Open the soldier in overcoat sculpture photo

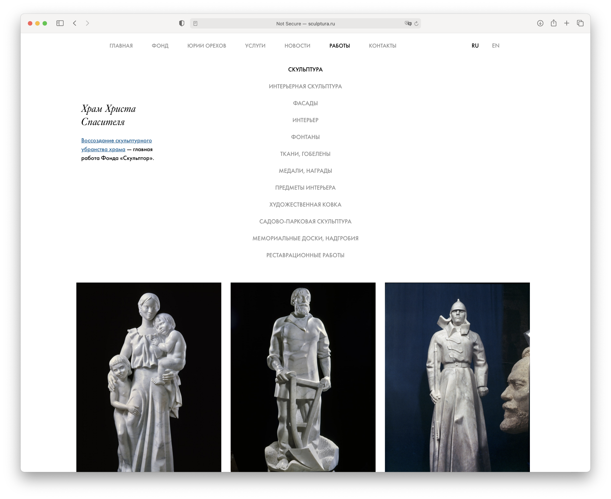pyautogui.click(x=457, y=377)
